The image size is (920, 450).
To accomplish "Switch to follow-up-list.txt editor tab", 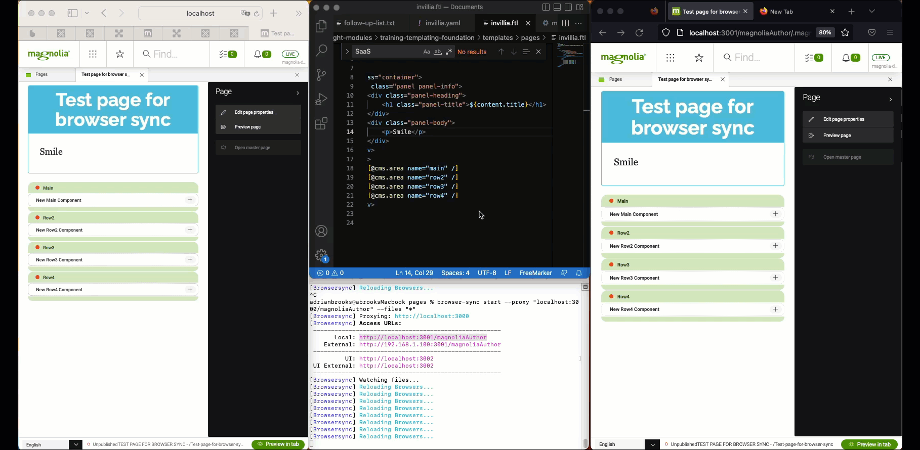I will click(369, 23).
